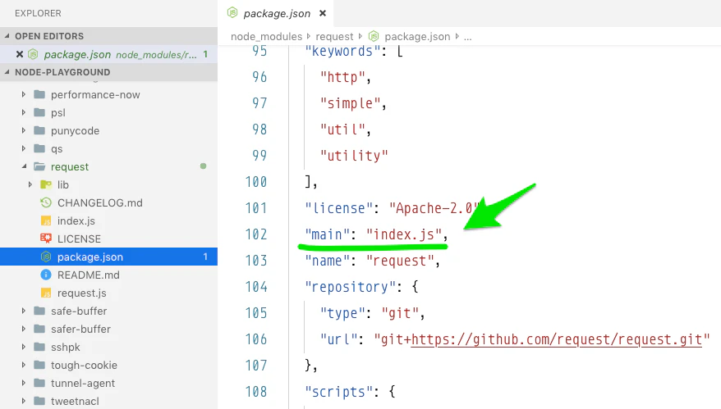Click the breadcrumb ellipsis segment
The image size is (721, 409).
[467, 37]
